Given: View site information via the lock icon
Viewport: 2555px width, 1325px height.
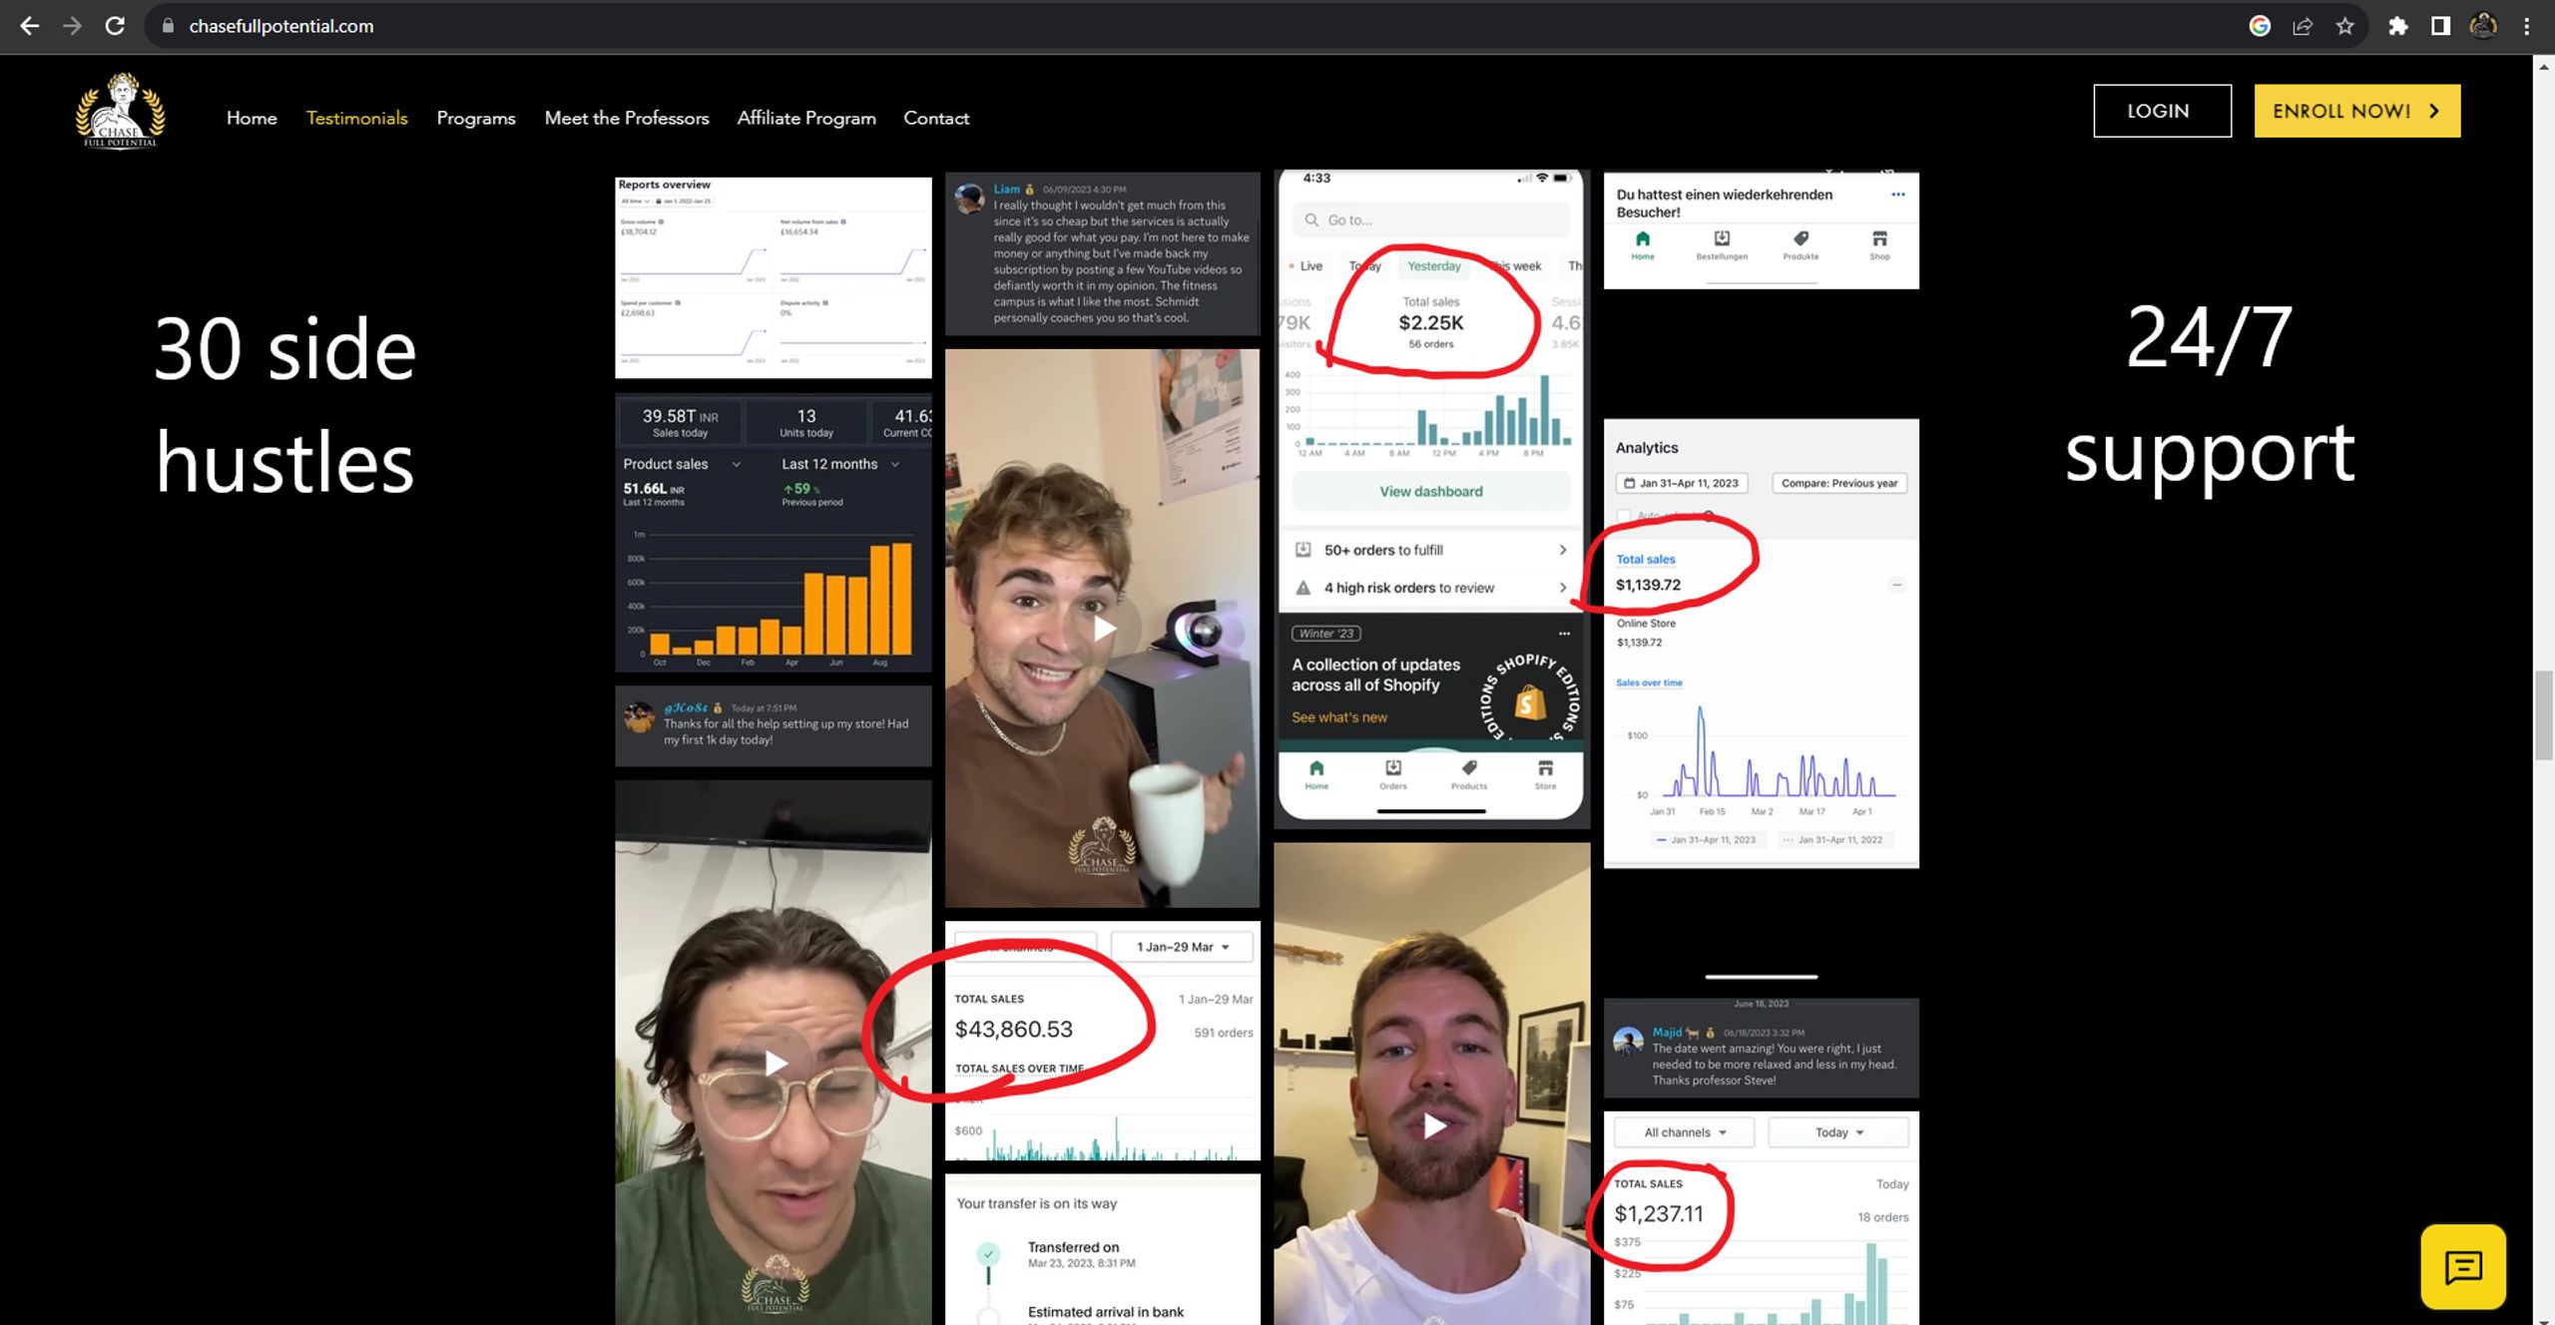Looking at the screenshot, I should point(168,26).
